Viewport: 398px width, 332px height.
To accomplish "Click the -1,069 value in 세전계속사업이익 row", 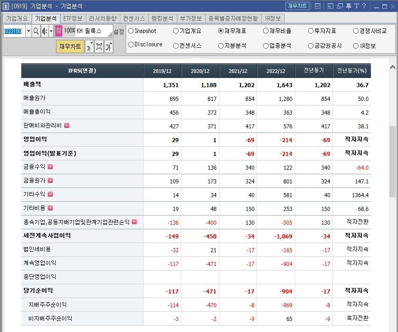I will (x=283, y=236).
